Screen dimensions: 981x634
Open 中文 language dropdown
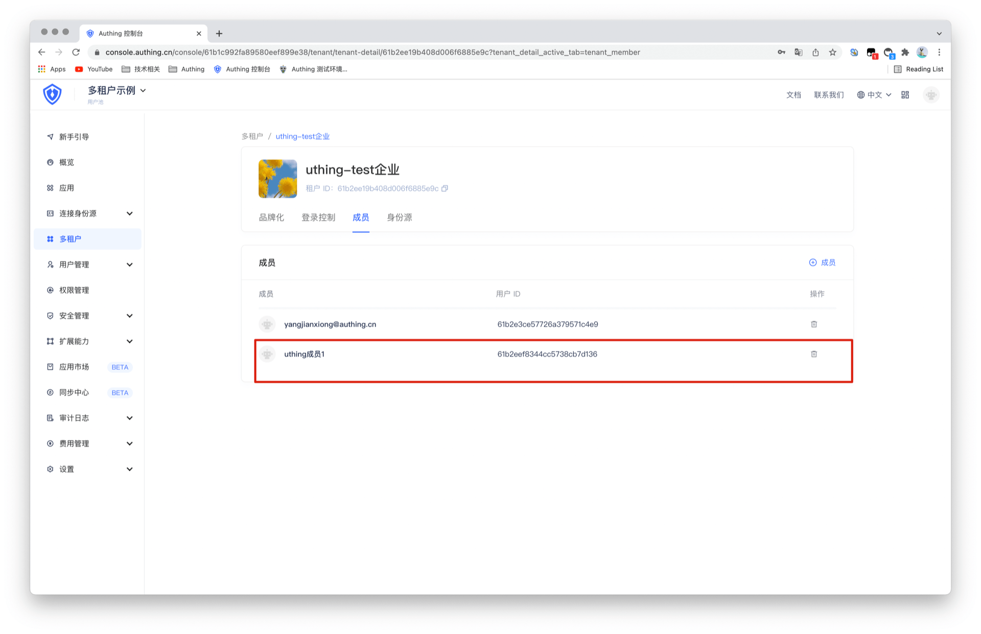[x=874, y=95]
